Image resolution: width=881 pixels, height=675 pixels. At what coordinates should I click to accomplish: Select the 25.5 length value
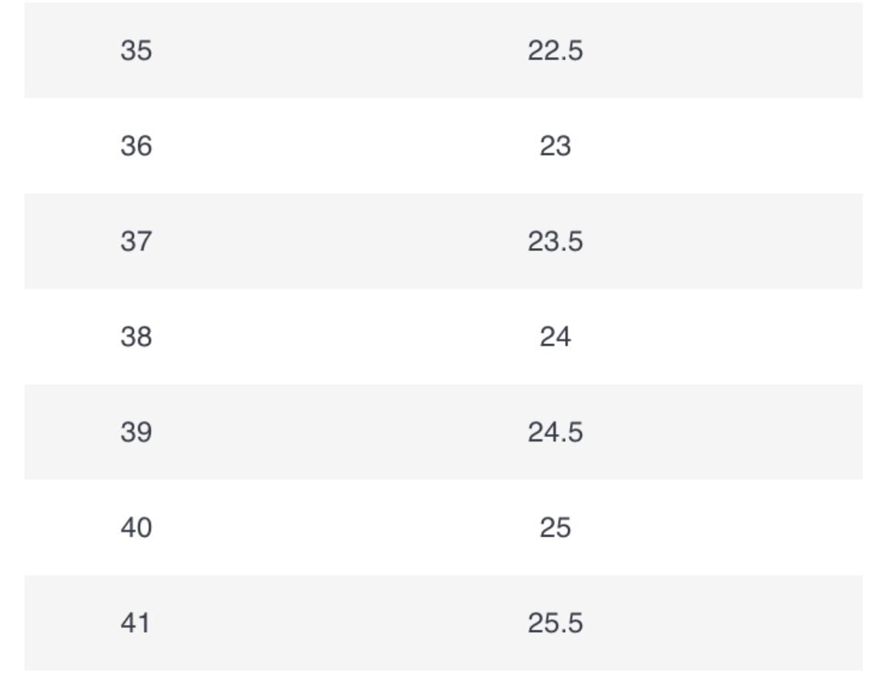(555, 623)
